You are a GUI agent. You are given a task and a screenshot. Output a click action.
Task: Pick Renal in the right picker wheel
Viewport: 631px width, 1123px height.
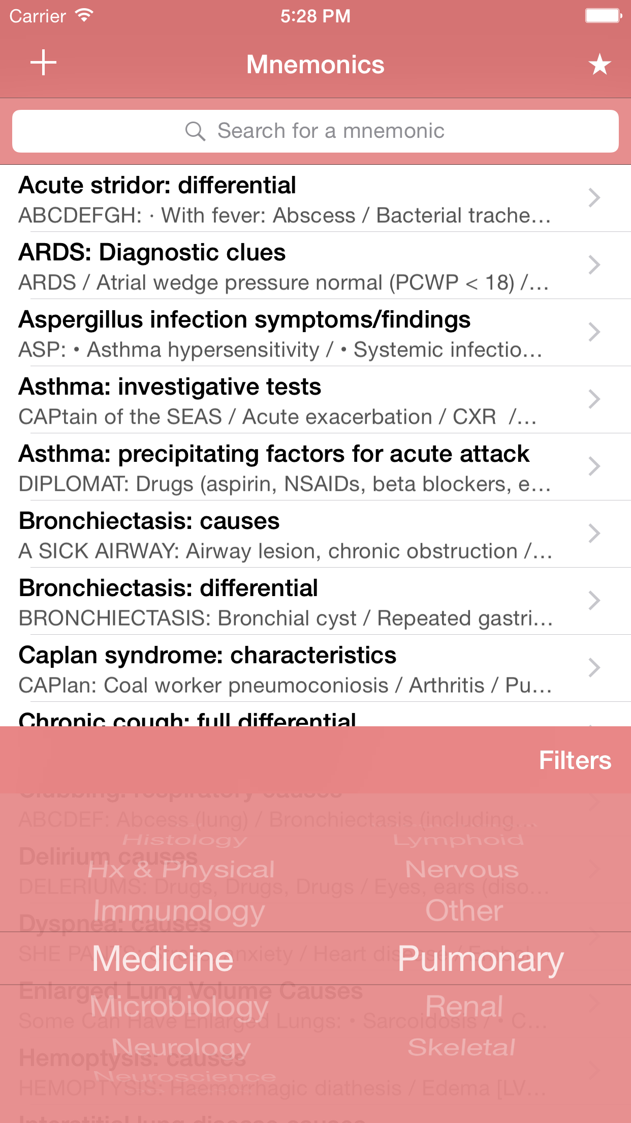click(464, 1007)
